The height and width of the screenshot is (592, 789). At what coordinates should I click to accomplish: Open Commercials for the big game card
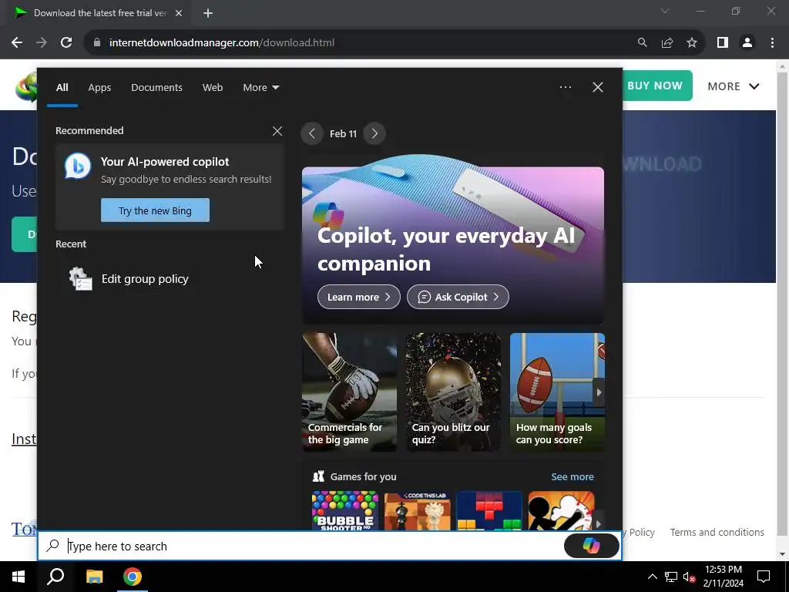349,392
